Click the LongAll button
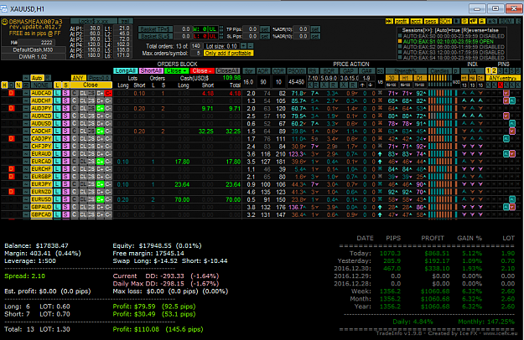 [x=125, y=70]
